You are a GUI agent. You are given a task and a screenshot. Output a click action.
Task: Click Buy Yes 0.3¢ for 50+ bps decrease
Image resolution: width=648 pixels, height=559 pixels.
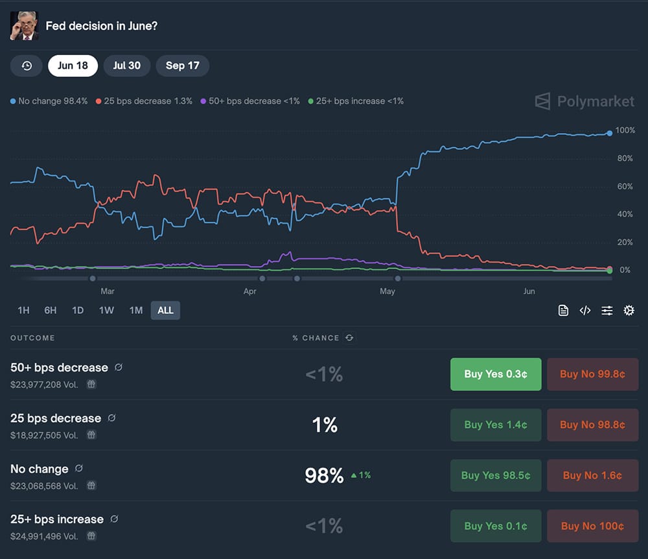(496, 374)
